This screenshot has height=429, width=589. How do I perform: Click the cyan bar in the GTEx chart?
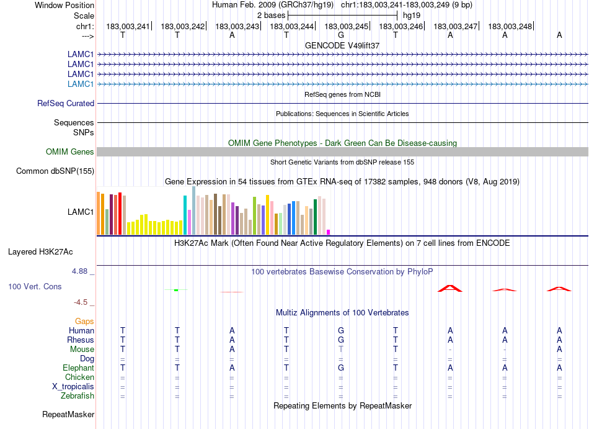[185, 215]
